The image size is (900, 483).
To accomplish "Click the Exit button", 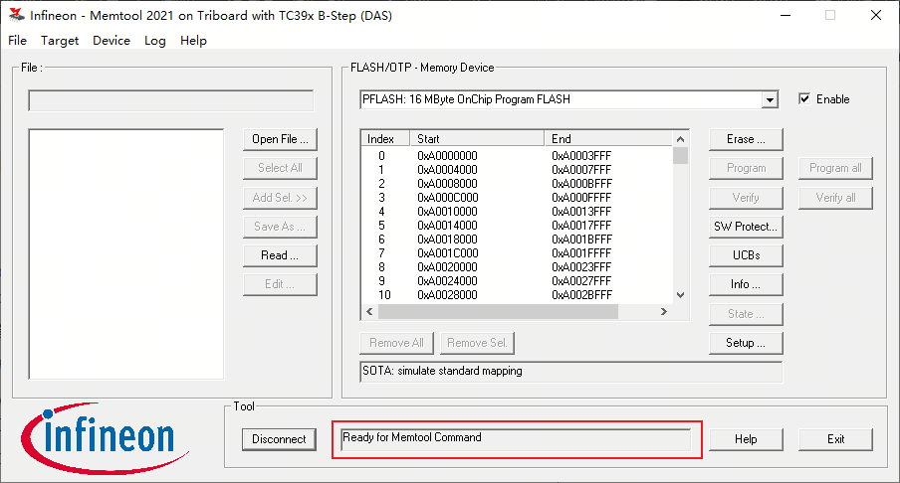I will pos(835,439).
